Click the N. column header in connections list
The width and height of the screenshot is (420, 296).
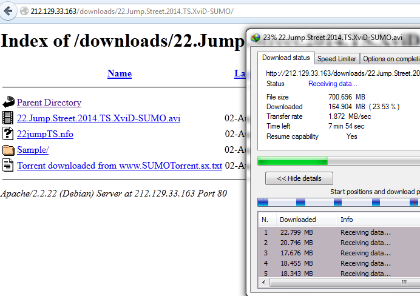pos(267,220)
